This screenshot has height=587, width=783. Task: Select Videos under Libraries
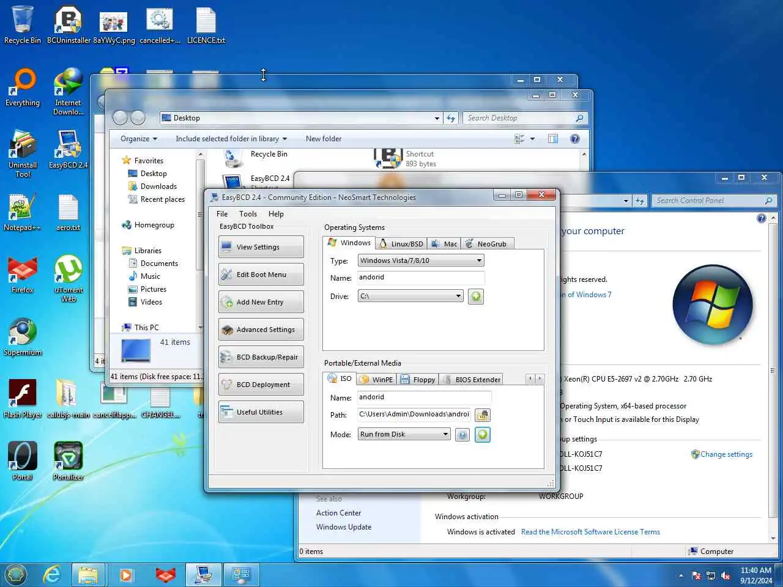tap(151, 302)
